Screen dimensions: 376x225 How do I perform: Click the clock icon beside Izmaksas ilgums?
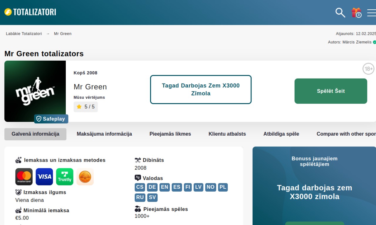point(19,192)
